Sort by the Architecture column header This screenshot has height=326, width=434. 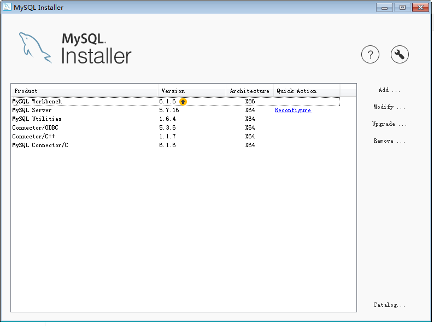click(x=250, y=91)
